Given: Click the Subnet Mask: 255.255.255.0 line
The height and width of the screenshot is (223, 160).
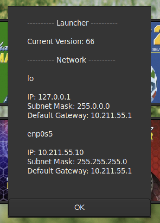Looking at the screenshot, I should tap(77, 162).
